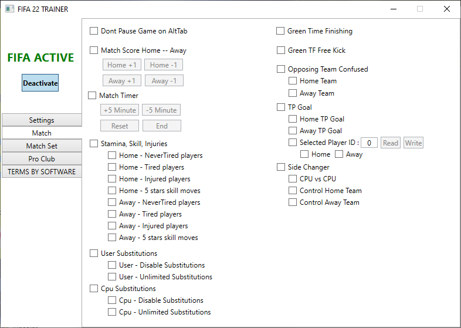Enable the Match Timer option
Viewport: 461px width, 328px height.
(92, 95)
